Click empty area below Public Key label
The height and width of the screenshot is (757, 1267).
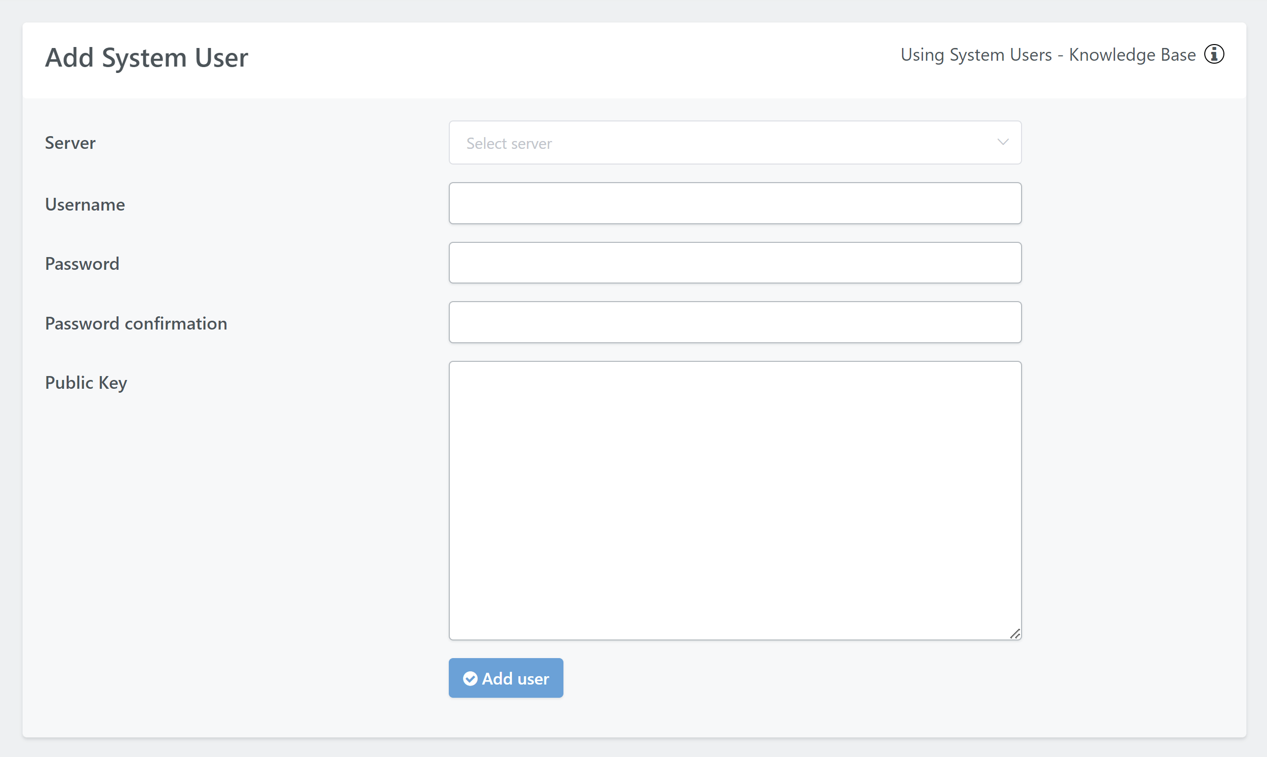pyautogui.click(x=204, y=510)
